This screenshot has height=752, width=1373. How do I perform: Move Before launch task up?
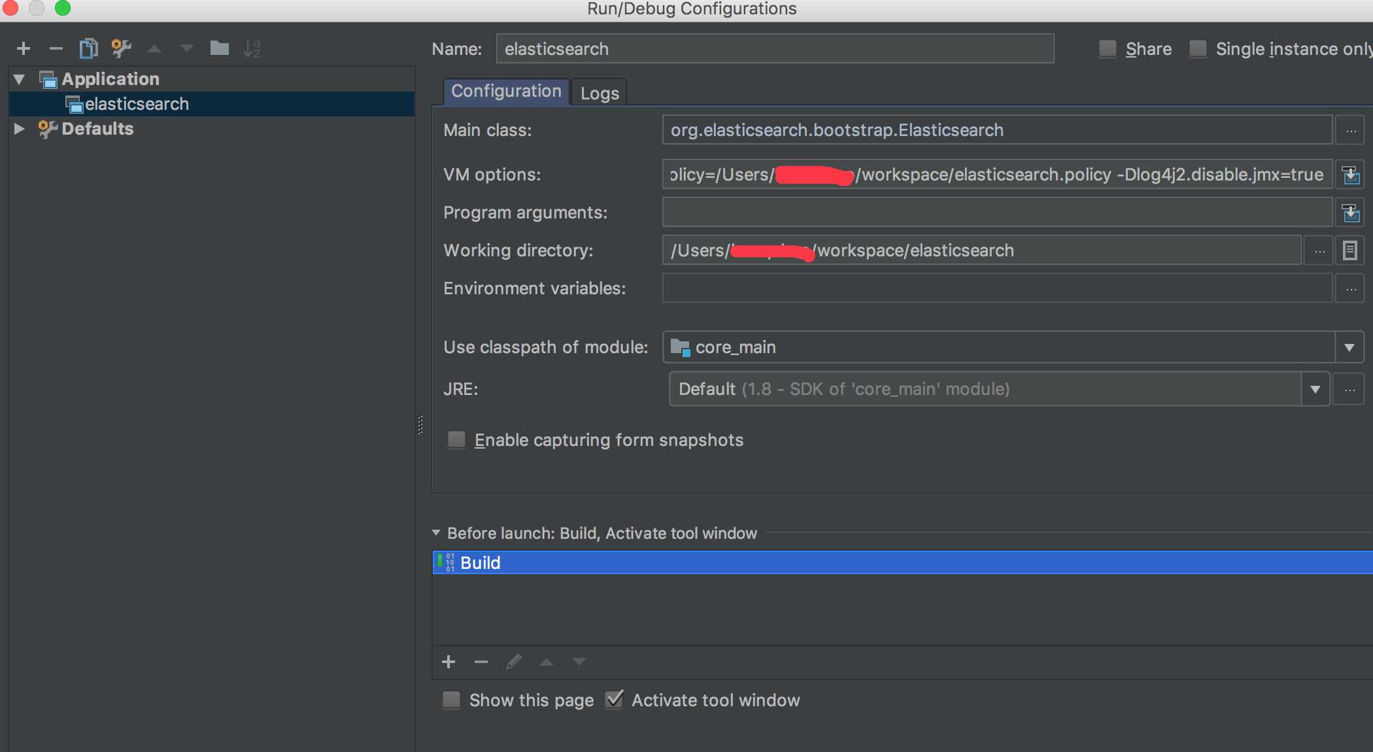click(547, 662)
